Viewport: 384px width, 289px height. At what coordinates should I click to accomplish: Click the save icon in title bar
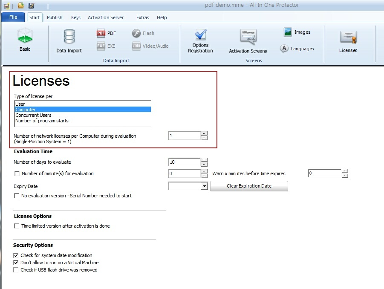tap(31, 6)
